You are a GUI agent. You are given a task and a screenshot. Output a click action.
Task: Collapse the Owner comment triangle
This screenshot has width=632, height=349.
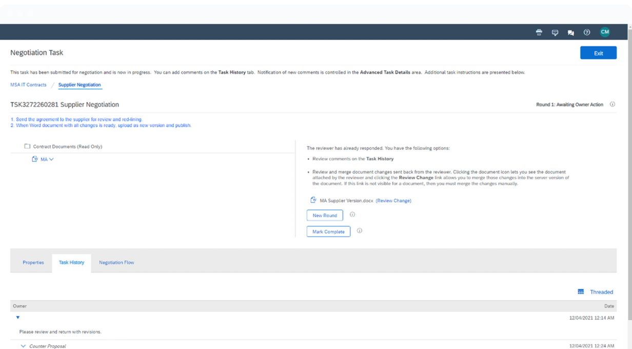pos(18,318)
